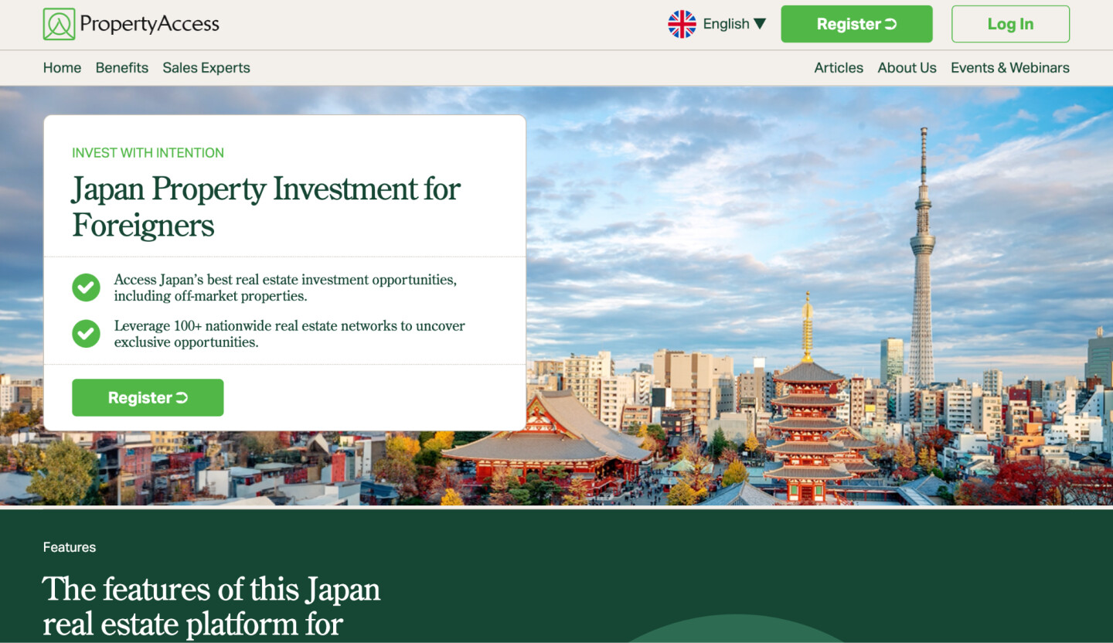Viewport: 1113px width, 643px height.
Task: Click the 'Japan Property Investment for Foreigners' heading
Action: (267, 206)
